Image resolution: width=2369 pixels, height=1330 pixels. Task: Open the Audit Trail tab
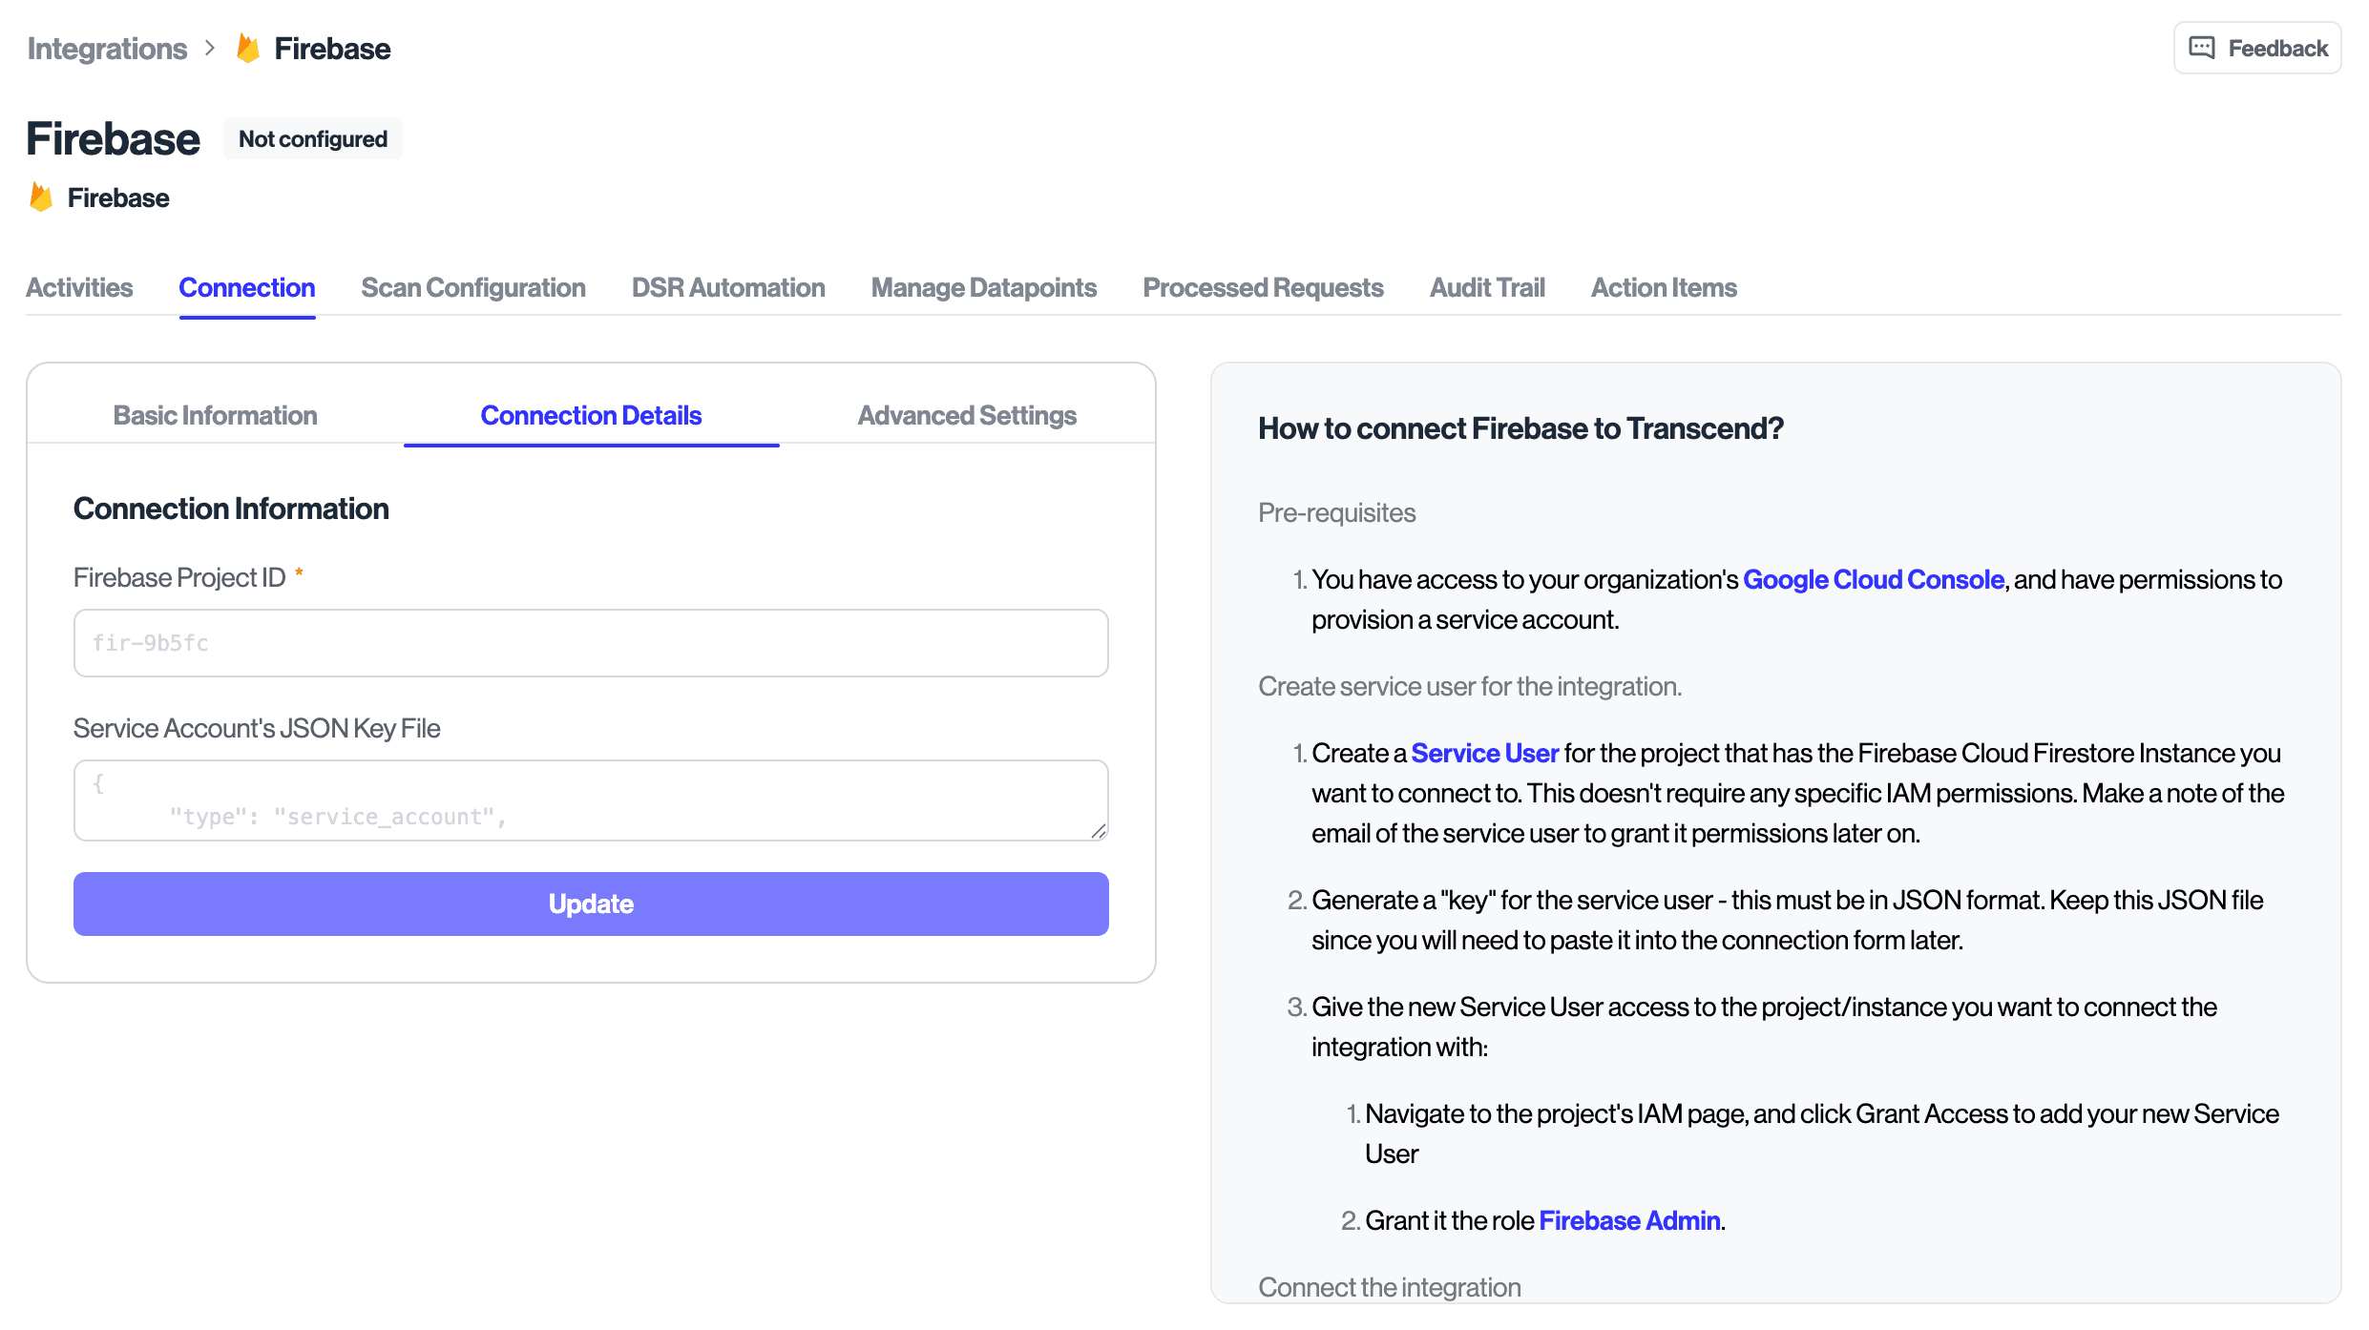(x=1486, y=287)
